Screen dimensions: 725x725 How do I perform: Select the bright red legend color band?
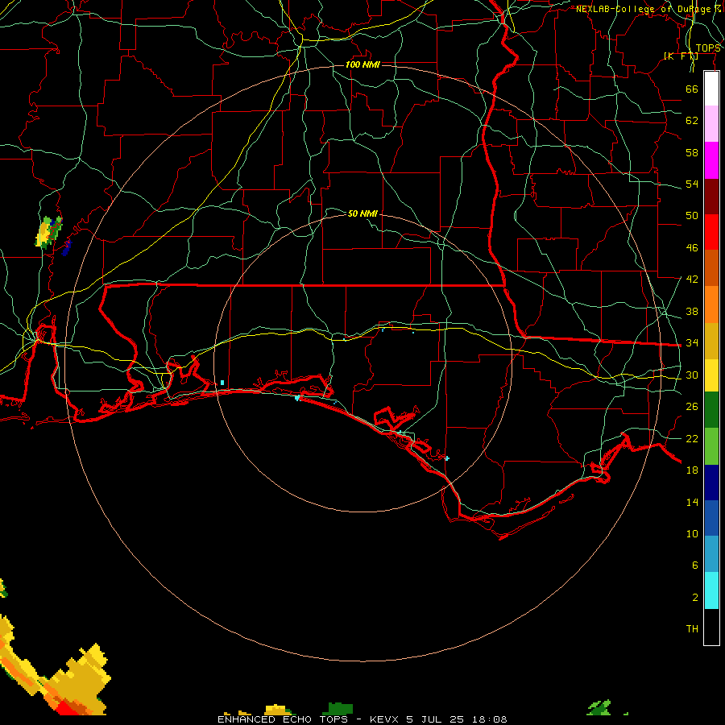point(711,232)
